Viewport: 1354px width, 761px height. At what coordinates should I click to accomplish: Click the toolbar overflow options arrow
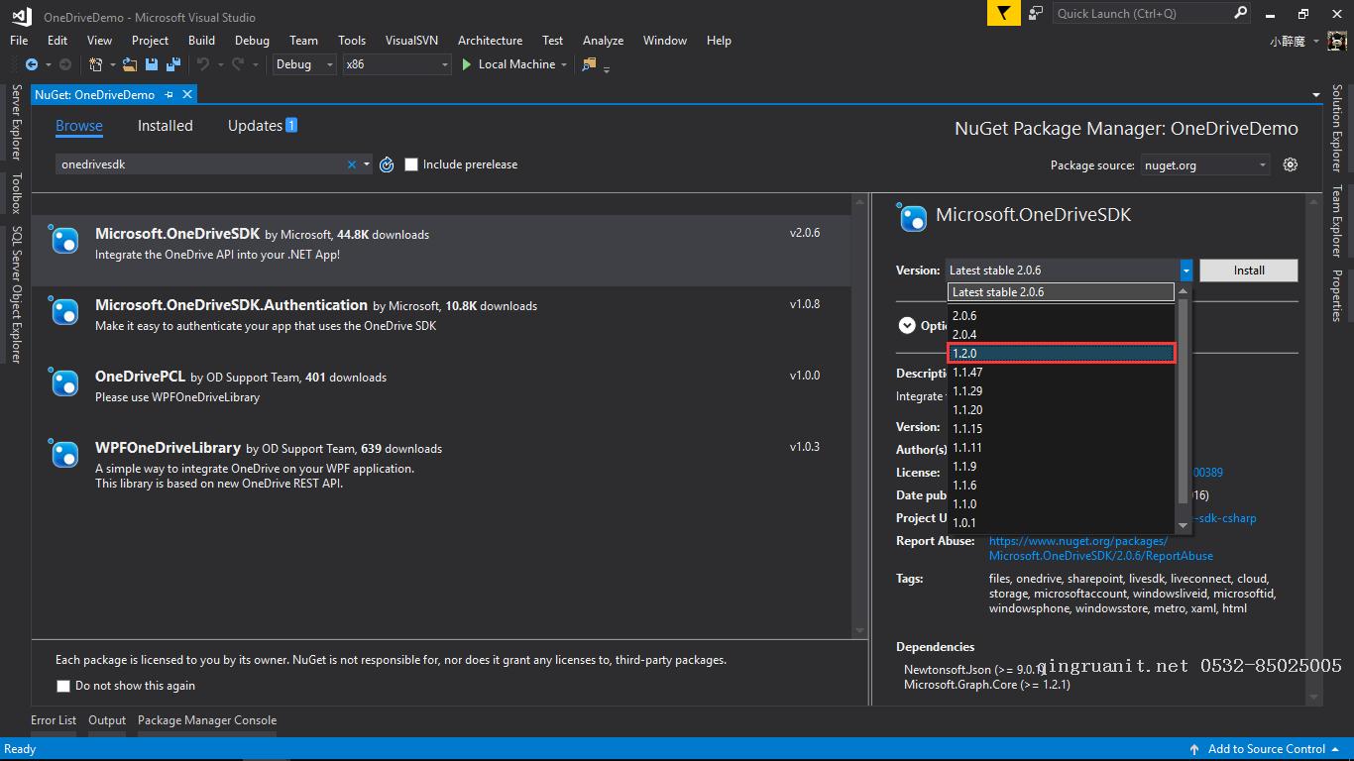point(607,68)
